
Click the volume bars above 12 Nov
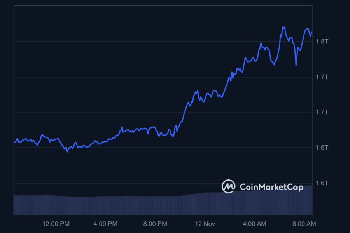click(x=205, y=203)
